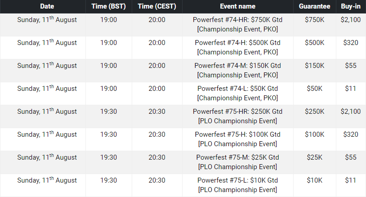This screenshot has width=366, height=197.
Task: Click the Buy-in column header
Action: coord(351,6)
